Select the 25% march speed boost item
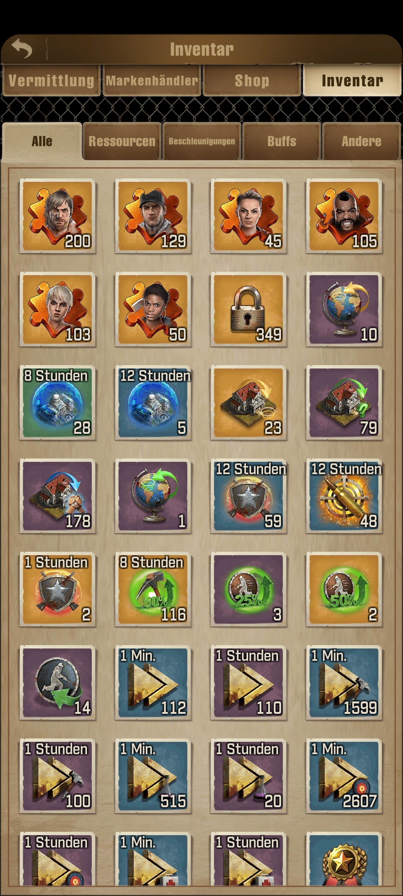403x896 pixels. coord(249,589)
